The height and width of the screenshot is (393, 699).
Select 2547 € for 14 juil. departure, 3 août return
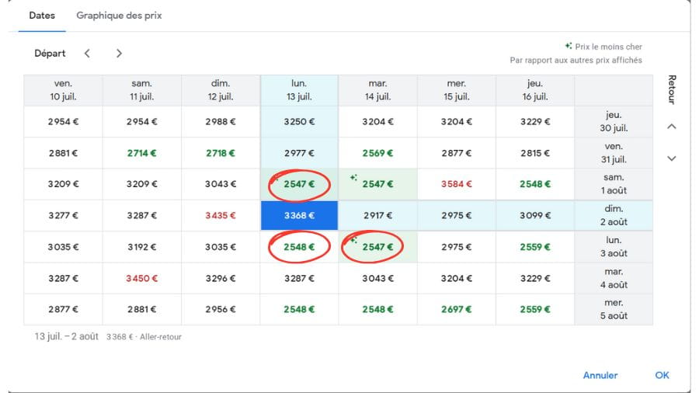tap(377, 247)
